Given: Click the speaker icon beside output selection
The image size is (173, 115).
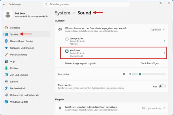Looking at the screenshot, I should pos(60,29).
